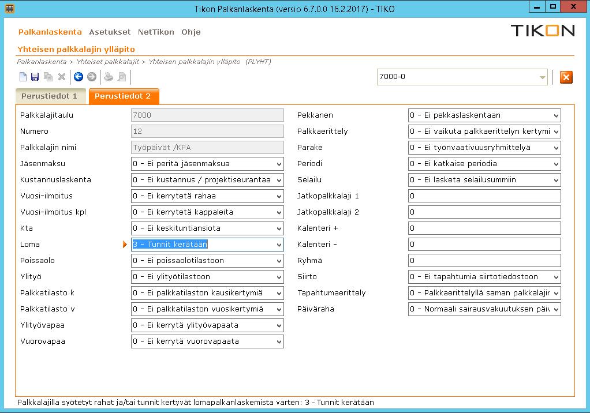Viewport: 590px width, 413px height.
Task: Click the status bar text about lomapalkanlaskemista
Action: 195,403
